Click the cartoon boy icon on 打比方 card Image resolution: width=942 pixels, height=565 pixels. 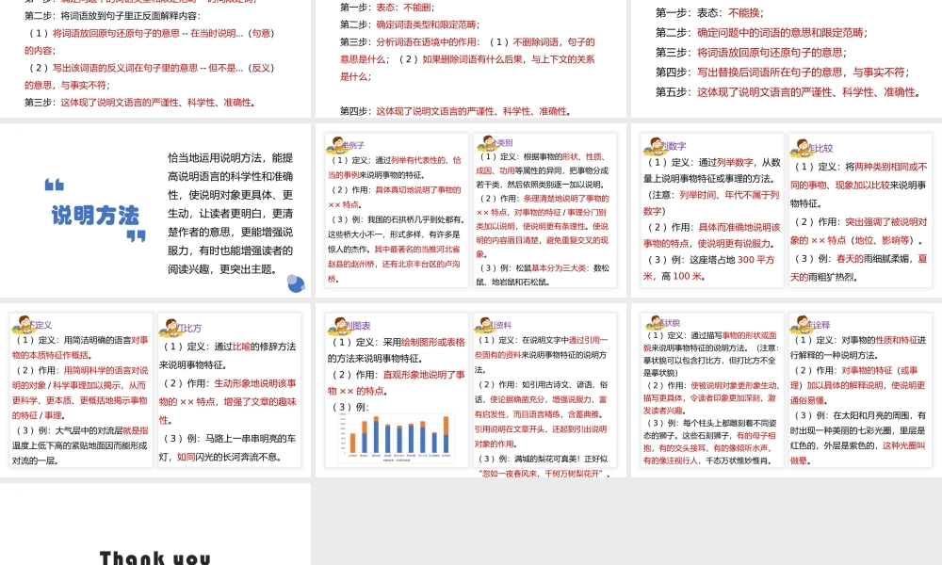pyautogui.click(x=170, y=328)
